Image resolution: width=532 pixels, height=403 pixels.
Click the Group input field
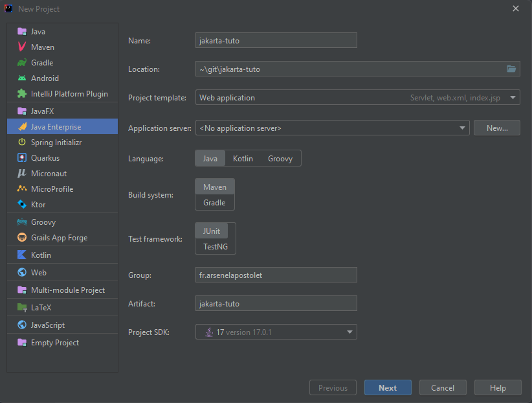click(x=276, y=275)
